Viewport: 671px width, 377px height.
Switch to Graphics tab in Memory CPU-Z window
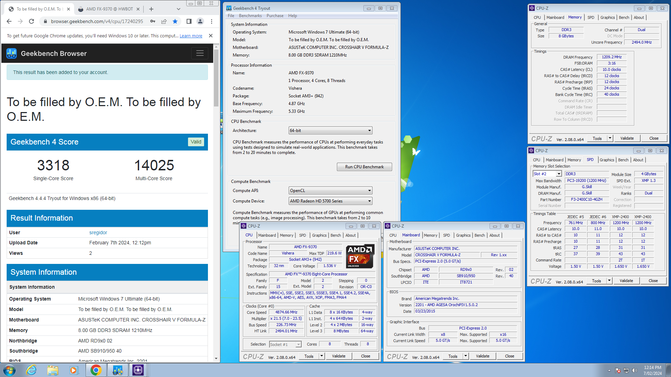[x=608, y=17]
